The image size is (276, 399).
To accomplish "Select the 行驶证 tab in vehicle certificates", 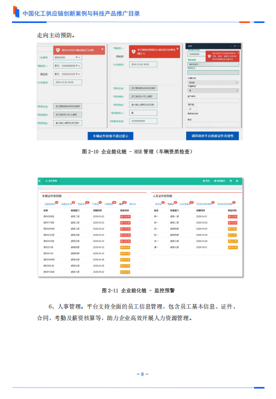I will pos(95,204).
